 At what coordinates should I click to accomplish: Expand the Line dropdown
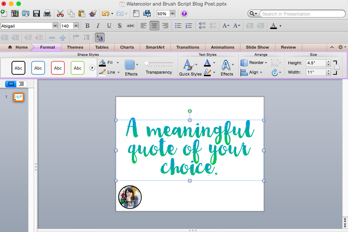(118, 72)
